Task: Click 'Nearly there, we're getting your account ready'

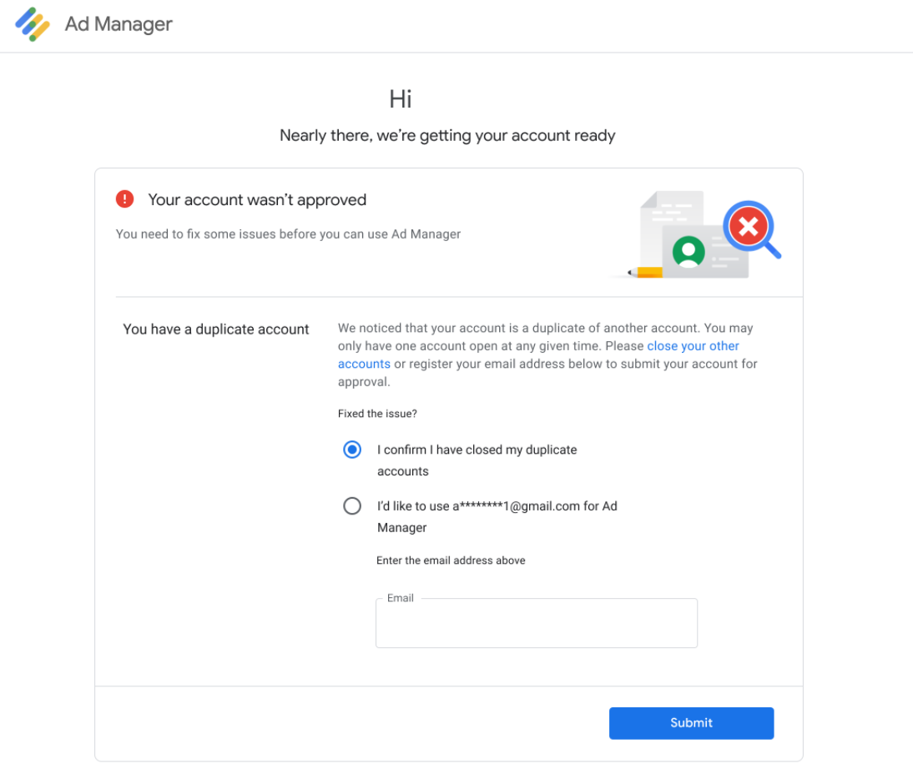Action: tap(447, 136)
